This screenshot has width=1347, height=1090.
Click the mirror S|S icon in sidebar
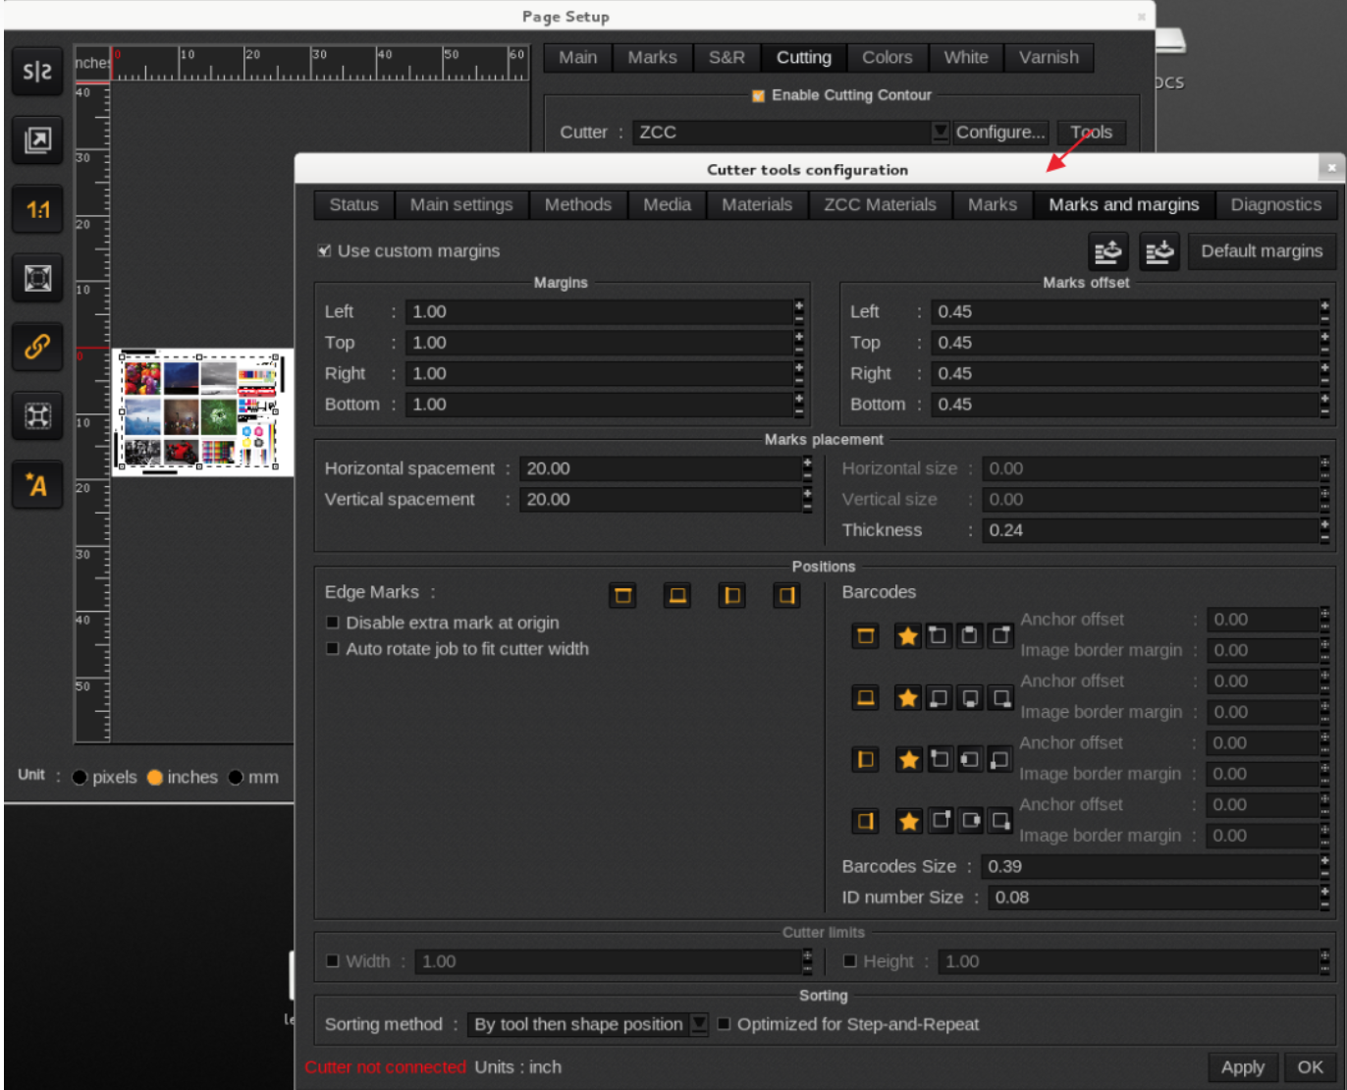pyautogui.click(x=37, y=72)
